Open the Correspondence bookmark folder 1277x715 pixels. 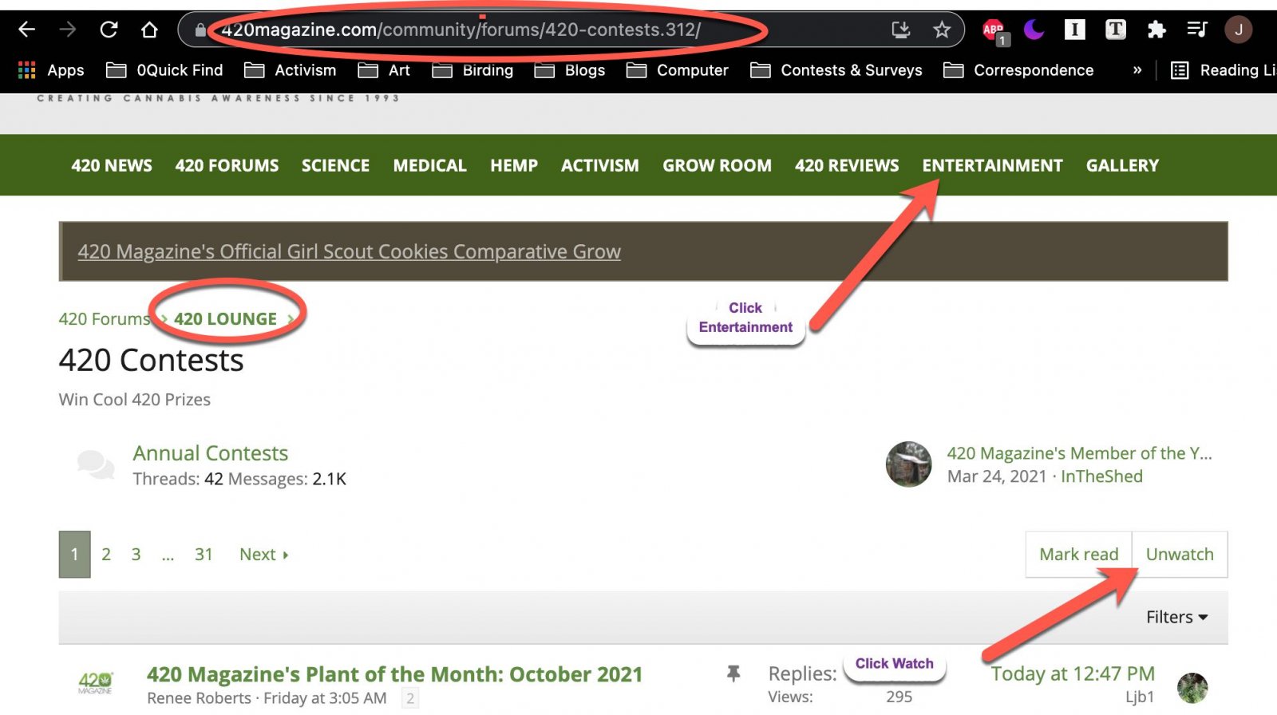(1018, 70)
